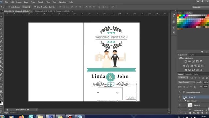Add a Vibrance adjustment

(x=201, y=61)
